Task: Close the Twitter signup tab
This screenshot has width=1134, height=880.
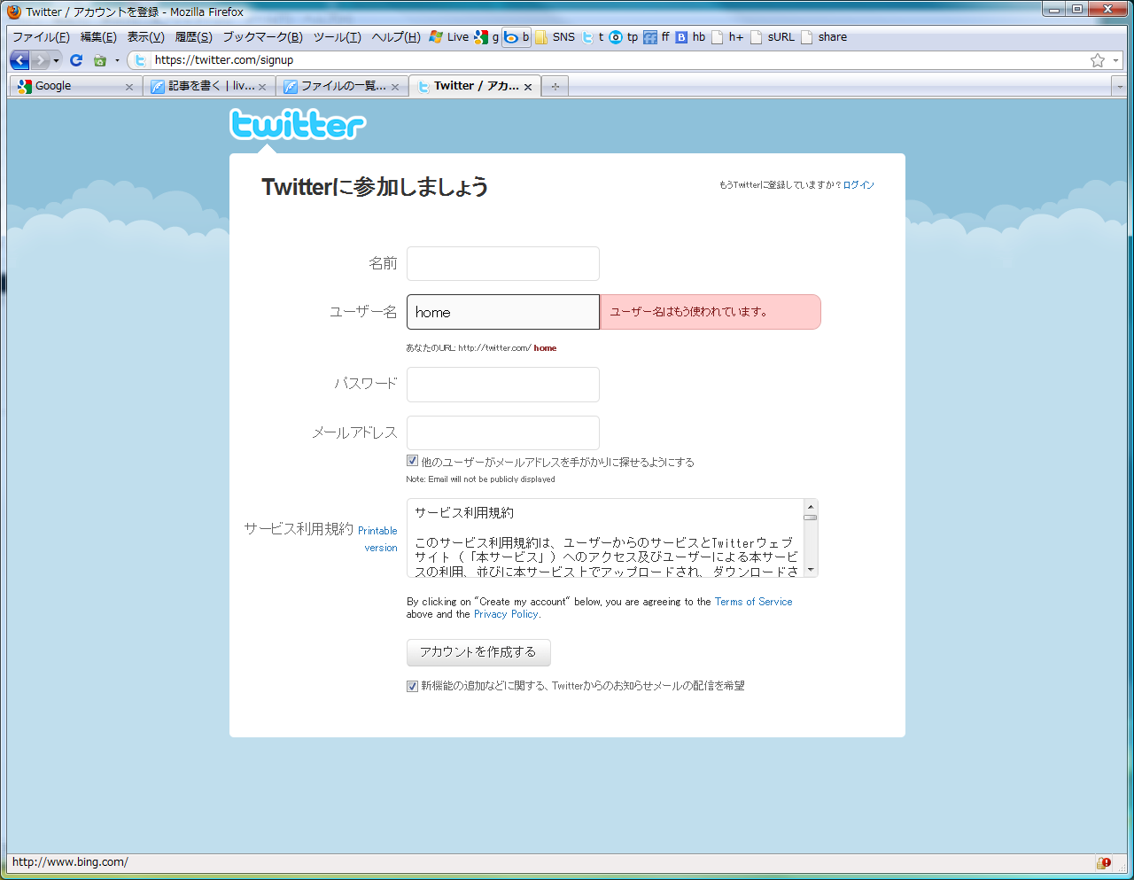Action: (x=528, y=87)
